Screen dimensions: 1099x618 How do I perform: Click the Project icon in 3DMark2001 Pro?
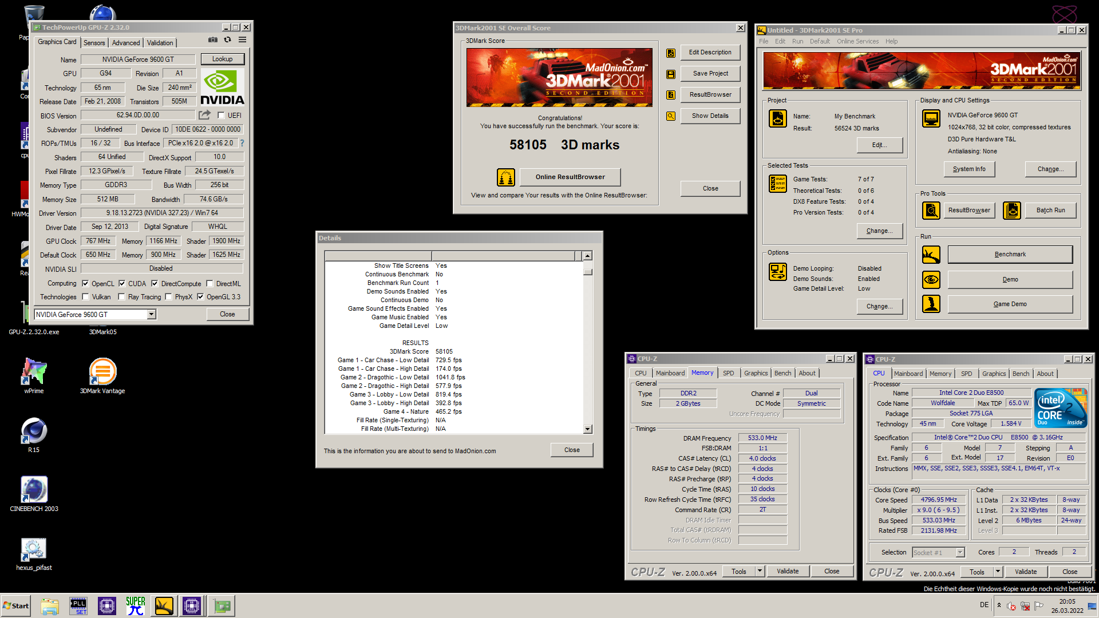[x=778, y=118]
